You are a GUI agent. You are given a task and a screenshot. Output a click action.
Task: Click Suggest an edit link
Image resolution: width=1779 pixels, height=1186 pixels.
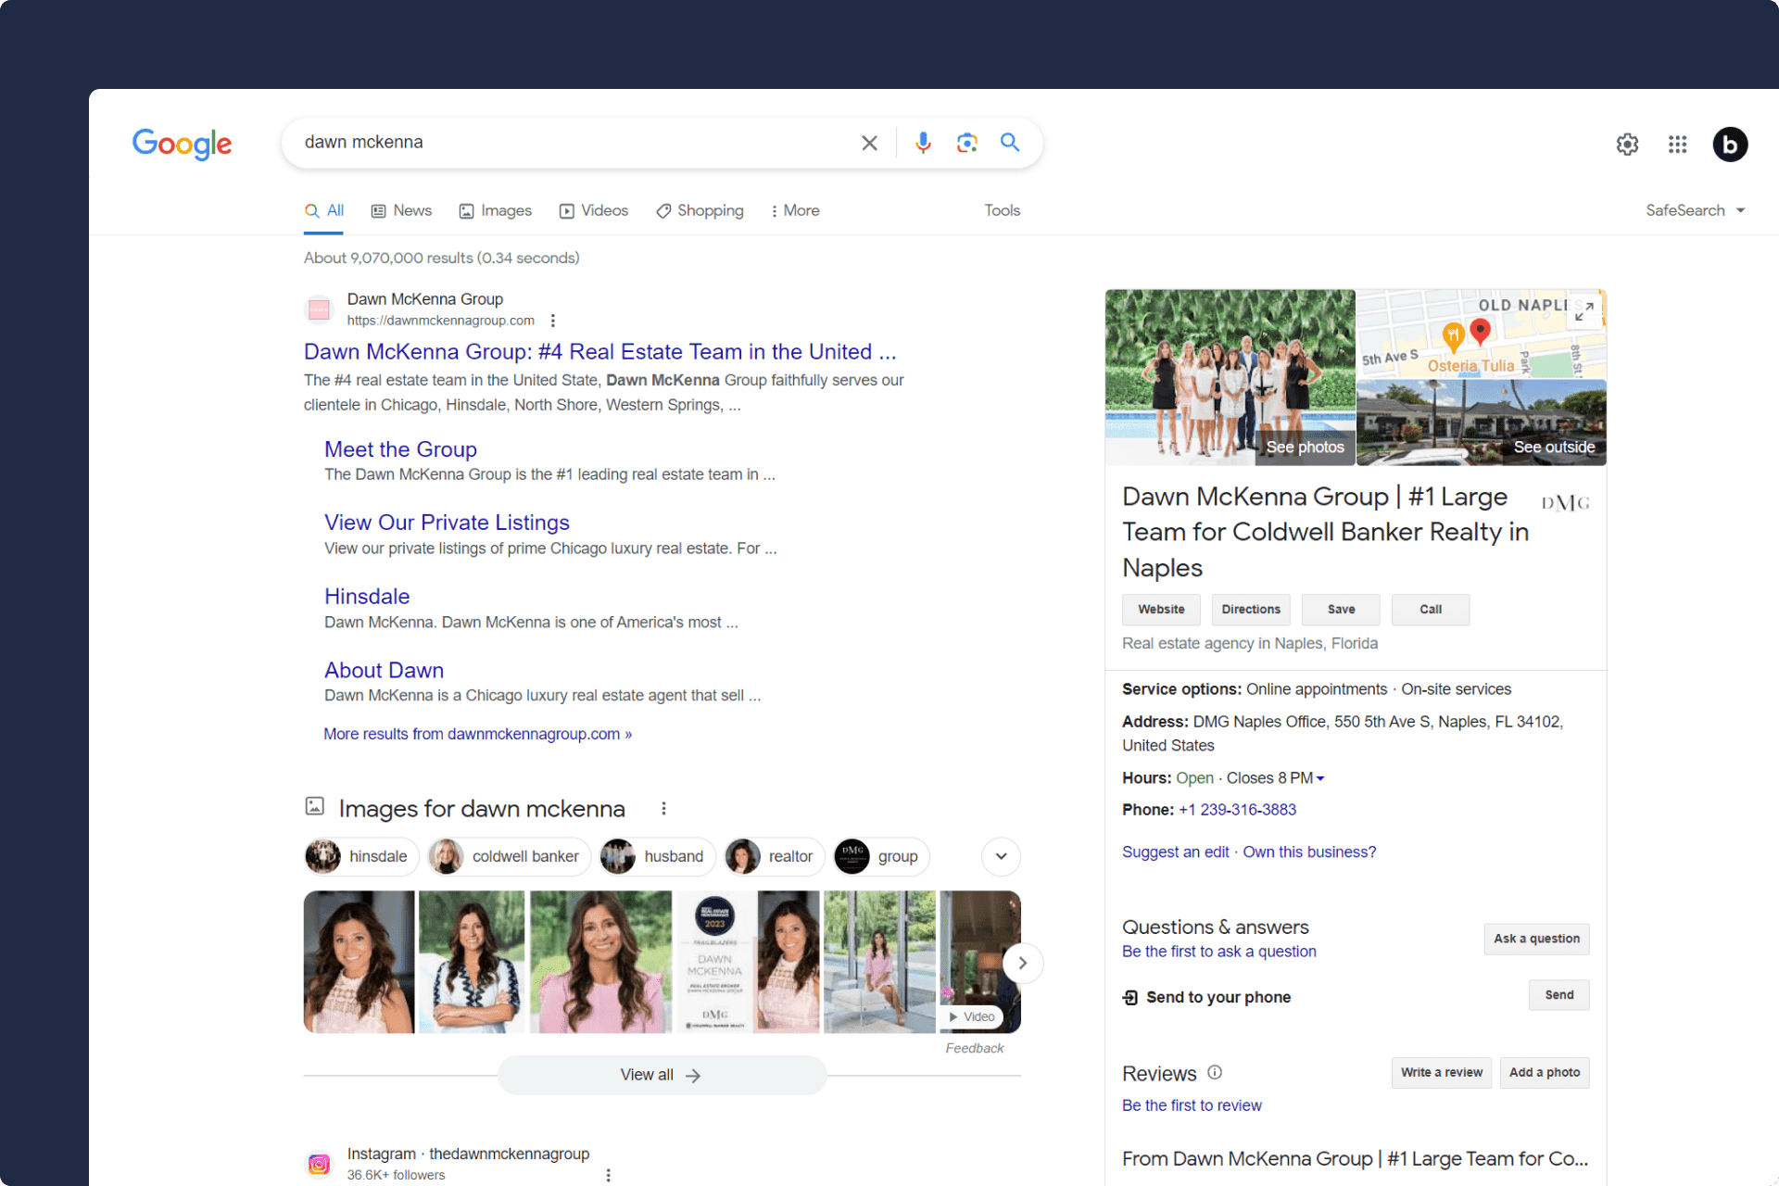click(1175, 852)
